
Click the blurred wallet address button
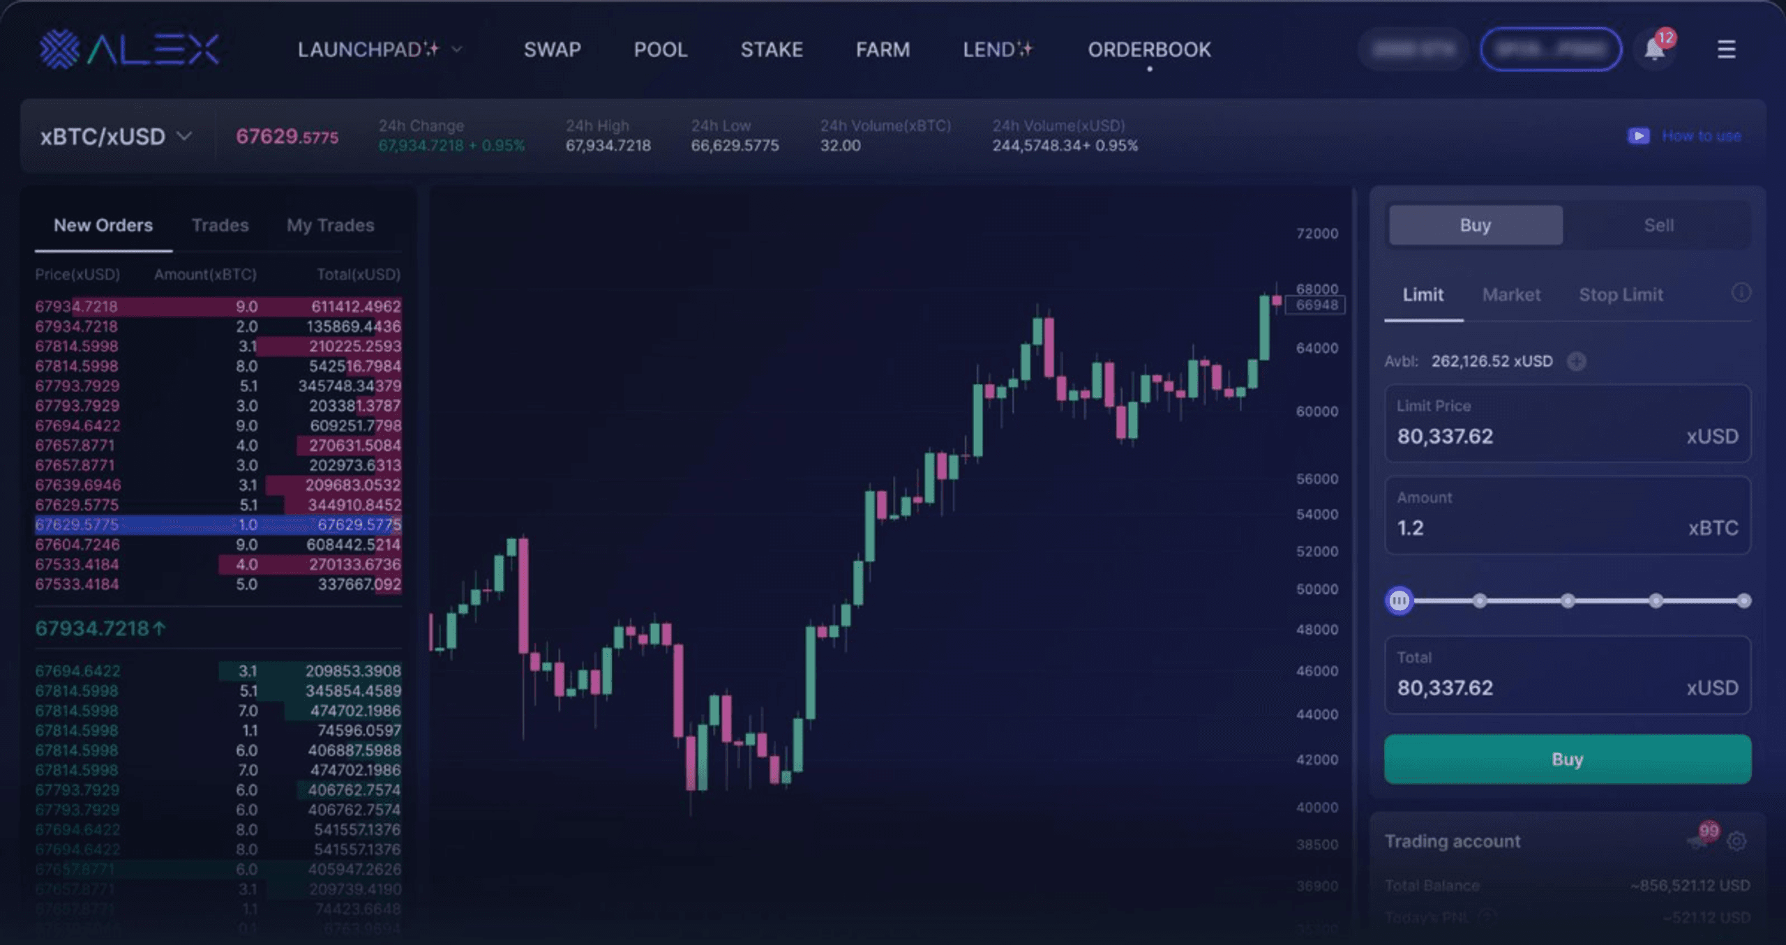click(1551, 50)
